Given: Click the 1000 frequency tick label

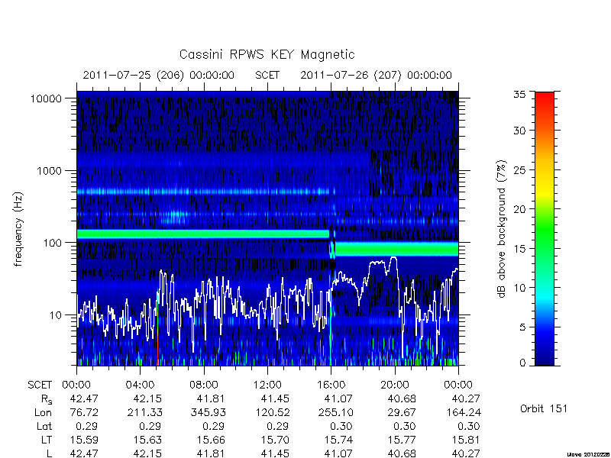Looking at the screenshot, I should [x=49, y=171].
